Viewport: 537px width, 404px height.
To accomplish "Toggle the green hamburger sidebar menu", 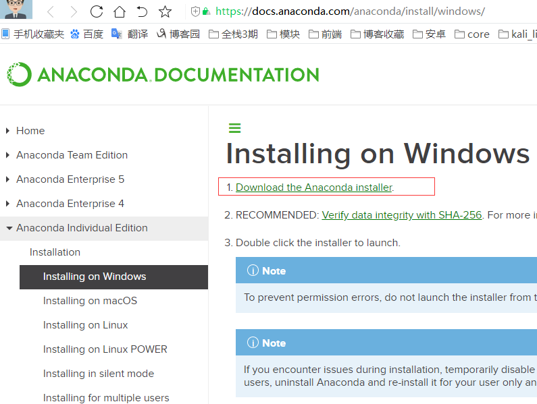I will click(235, 128).
